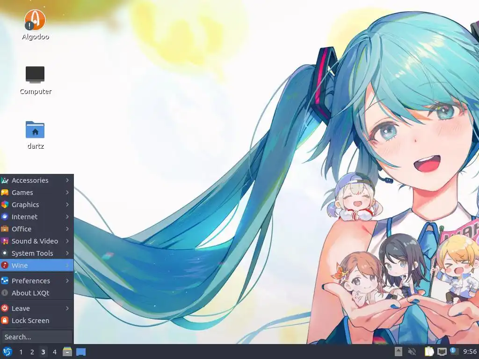Viewport: 479px width, 359px height.
Task: Click the muted volume tray icon
Action: click(x=412, y=352)
